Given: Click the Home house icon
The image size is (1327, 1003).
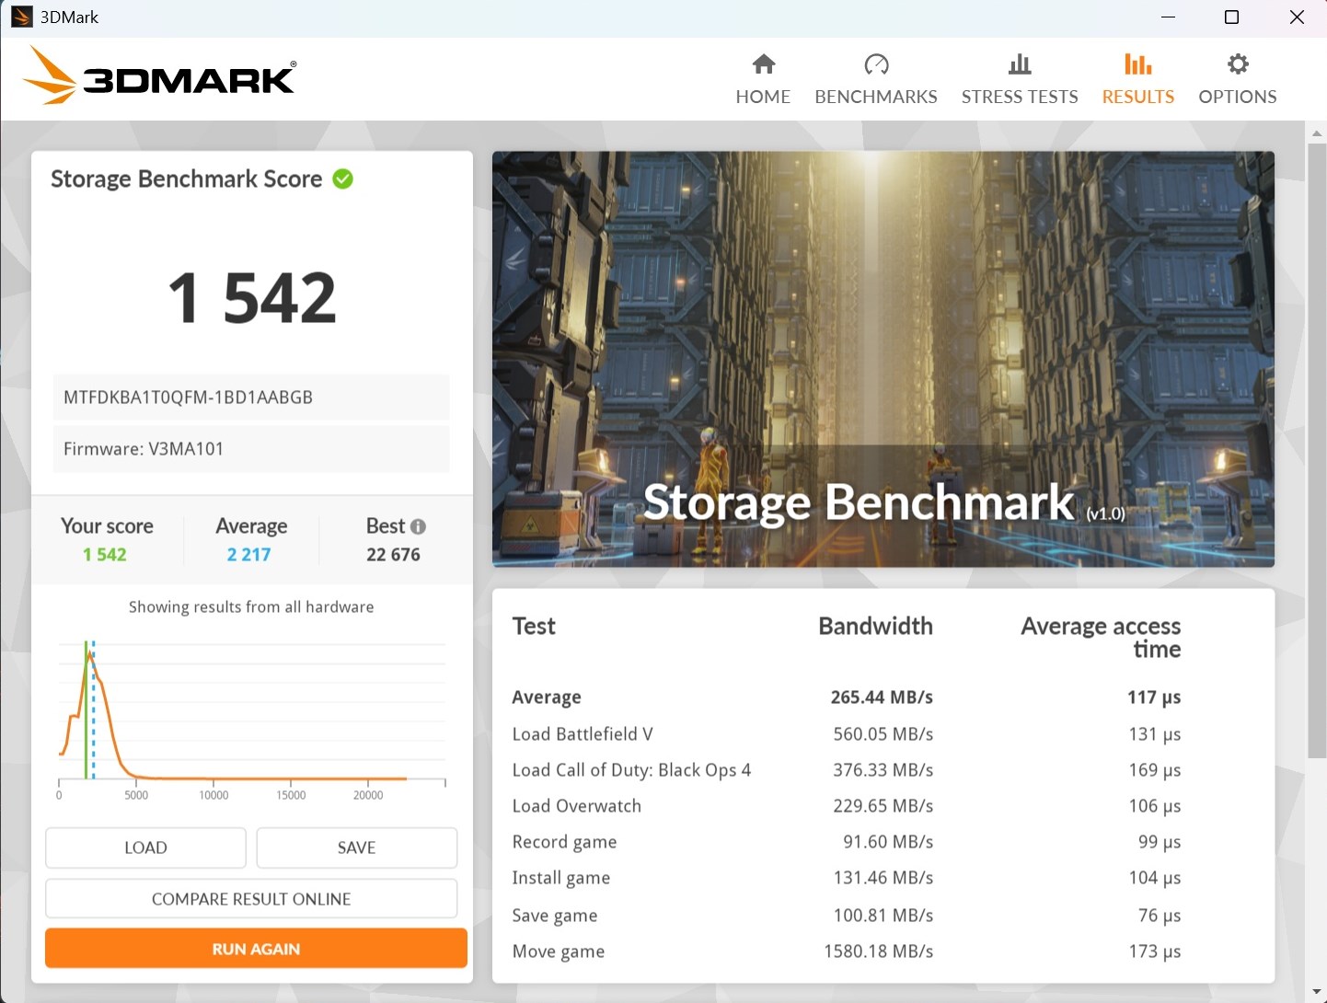Looking at the screenshot, I should tap(763, 64).
